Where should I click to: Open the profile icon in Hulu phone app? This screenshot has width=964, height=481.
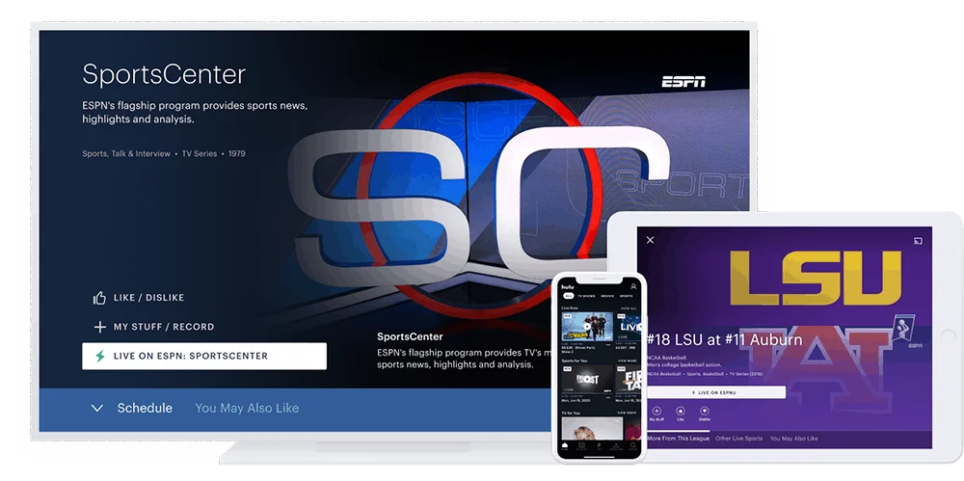pyautogui.click(x=633, y=286)
